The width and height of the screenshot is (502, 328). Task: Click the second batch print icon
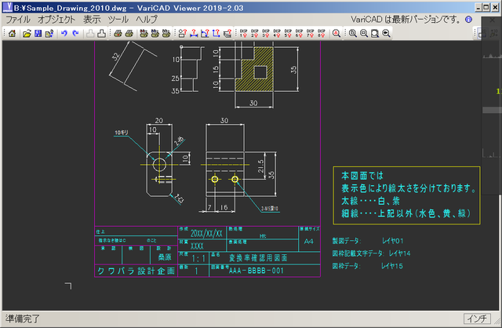click(x=155, y=33)
